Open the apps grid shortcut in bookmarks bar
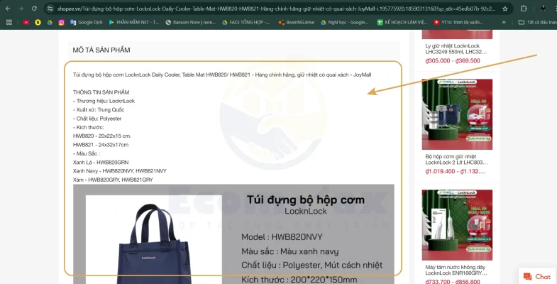 click(x=9, y=22)
